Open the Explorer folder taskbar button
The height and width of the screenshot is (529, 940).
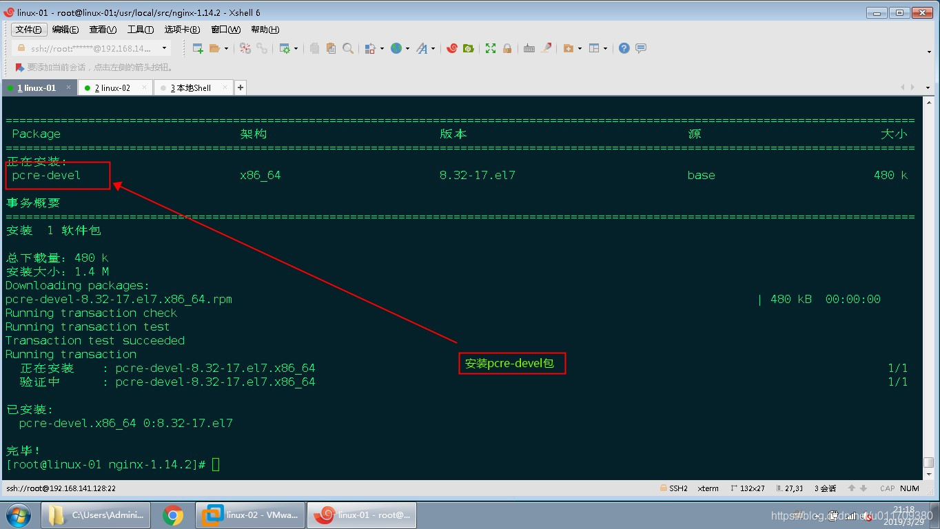(95, 515)
